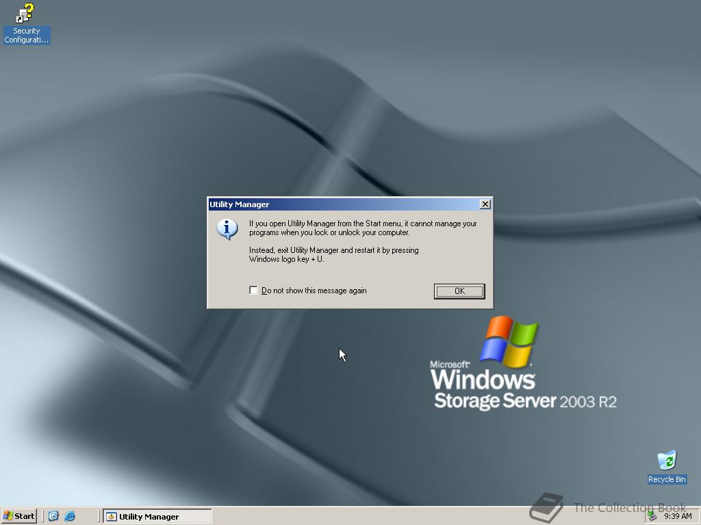Click text 'Windows logo key + U.'
701x525 pixels.
click(x=287, y=259)
